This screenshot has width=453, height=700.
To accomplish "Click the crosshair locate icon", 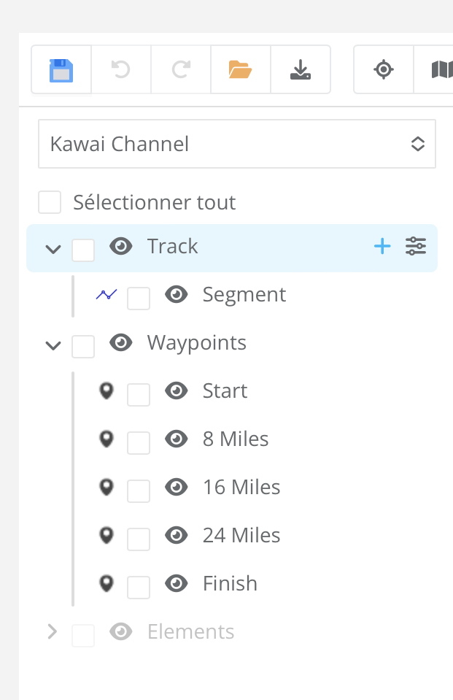I will point(384,70).
